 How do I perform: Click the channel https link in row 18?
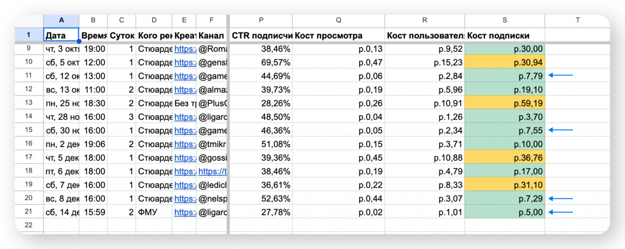[x=212, y=171]
